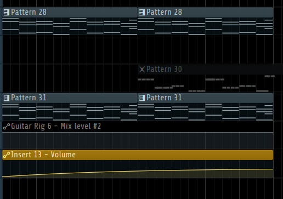This screenshot has width=283, height=199.
Task: Click the yellow volume automation curve
Action: pos(138,171)
